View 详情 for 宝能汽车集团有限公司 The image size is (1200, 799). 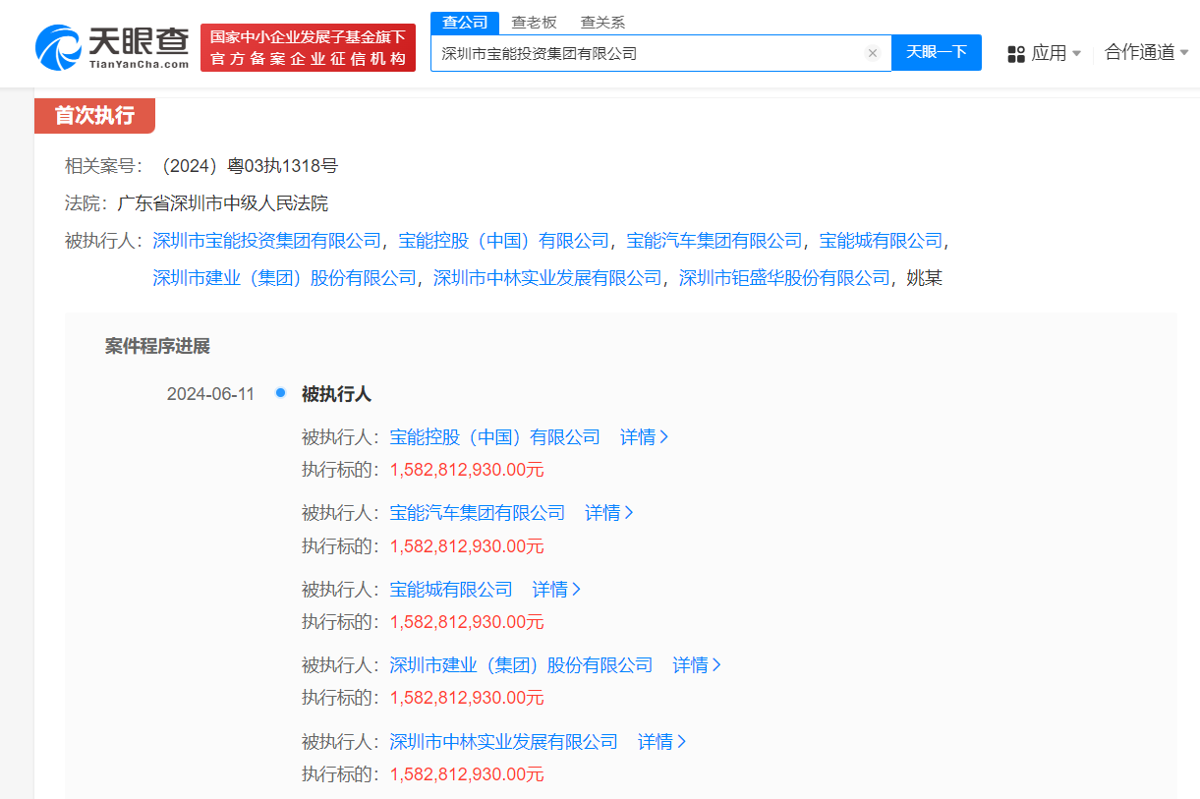[609, 513]
